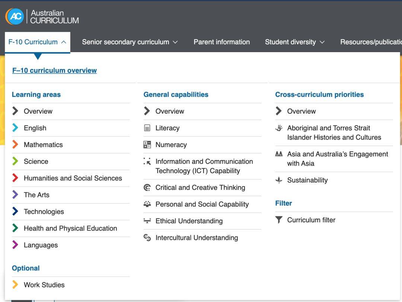
Task: Click the Optional section heading
Action: pyautogui.click(x=26, y=268)
